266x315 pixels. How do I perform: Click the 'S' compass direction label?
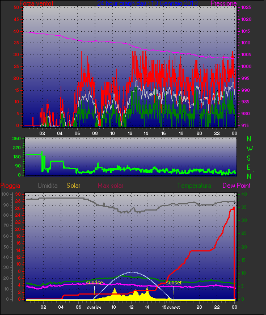pos(249,158)
